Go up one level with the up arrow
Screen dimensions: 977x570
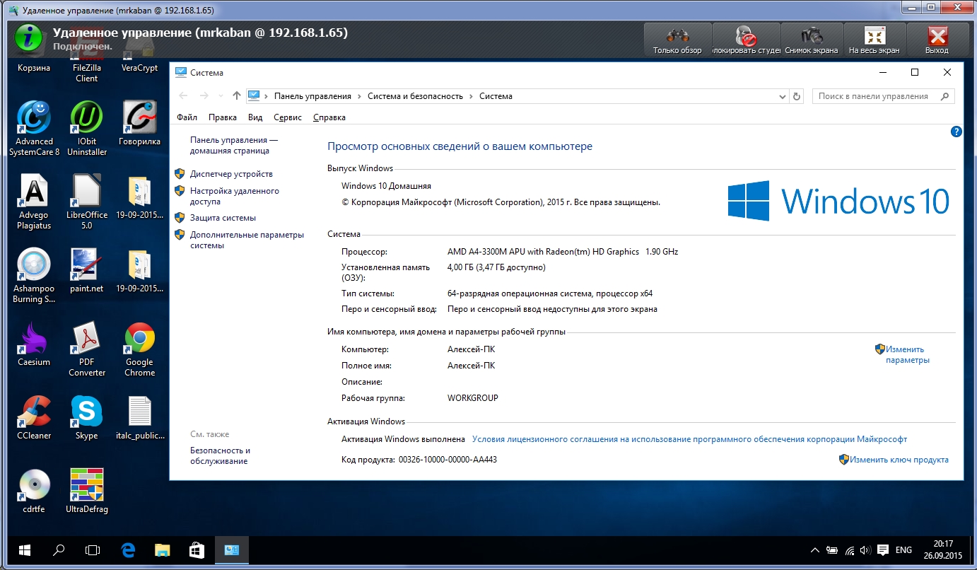point(237,95)
